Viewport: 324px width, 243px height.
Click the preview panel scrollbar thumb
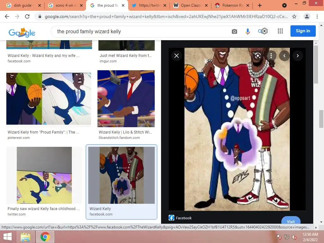[x=315, y=65]
